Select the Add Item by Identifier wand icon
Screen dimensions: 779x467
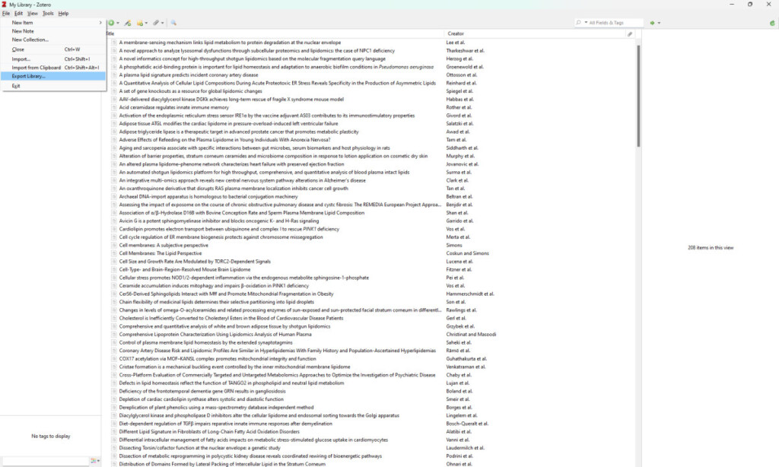127,23
